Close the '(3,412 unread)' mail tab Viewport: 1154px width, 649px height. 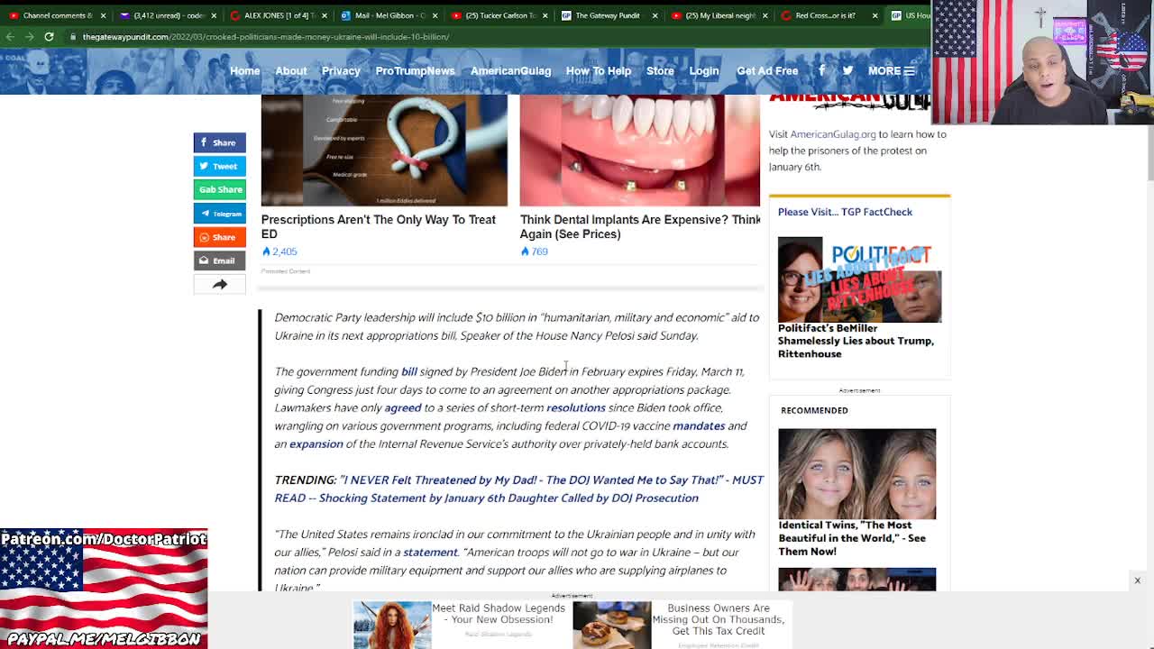[214, 15]
